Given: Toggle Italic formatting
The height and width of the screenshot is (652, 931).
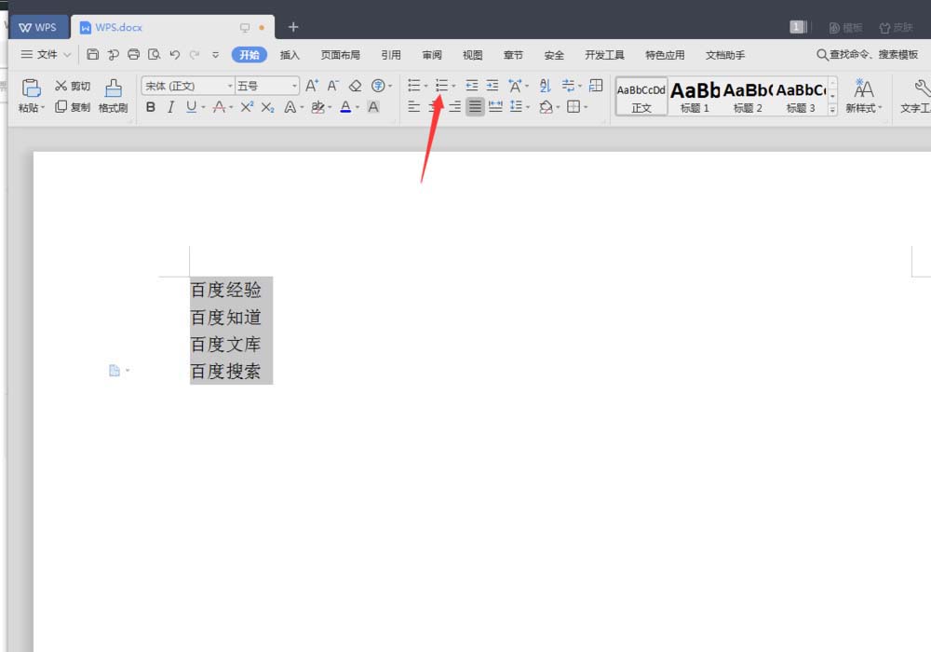Looking at the screenshot, I should point(170,108).
